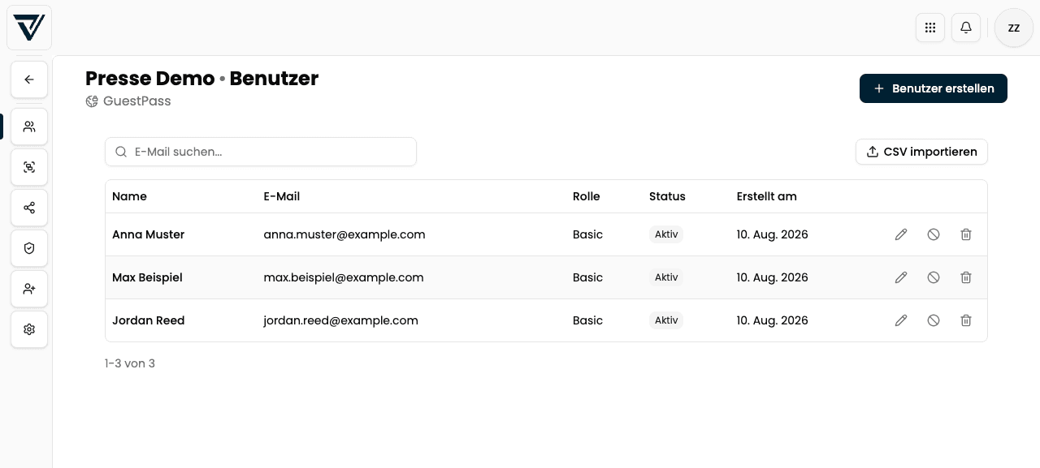1040x468 pixels.
Task: Edit Anna Muster with pencil icon
Action: [x=901, y=234]
